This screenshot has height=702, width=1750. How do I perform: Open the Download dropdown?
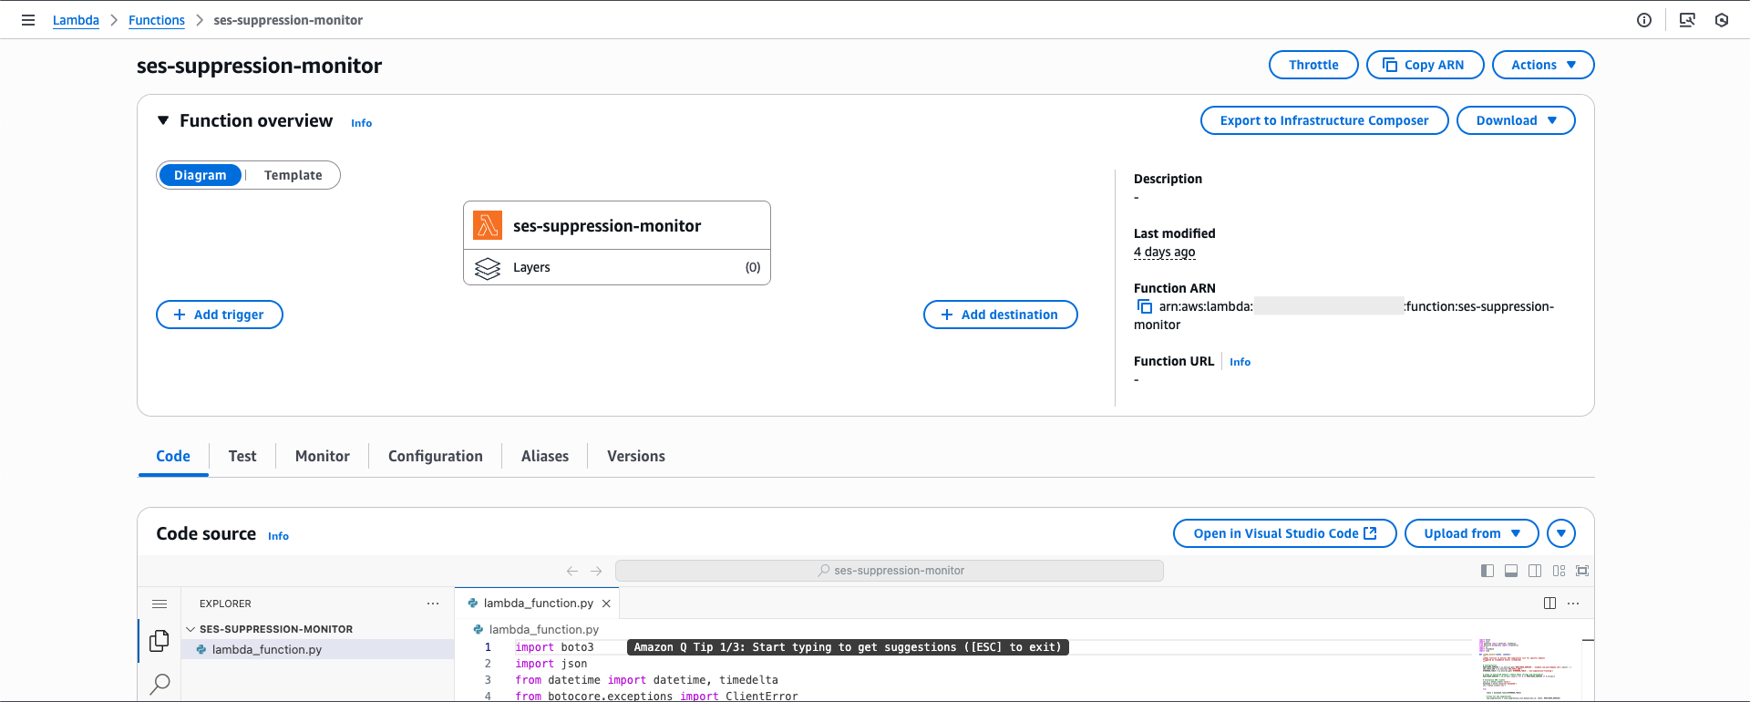pos(1516,120)
